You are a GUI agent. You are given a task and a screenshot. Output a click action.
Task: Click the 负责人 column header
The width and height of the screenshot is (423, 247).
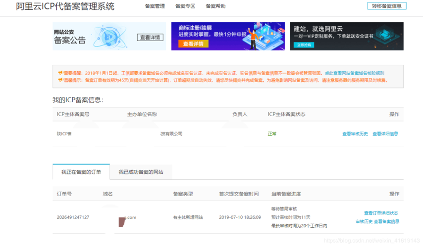pyautogui.click(x=240, y=114)
